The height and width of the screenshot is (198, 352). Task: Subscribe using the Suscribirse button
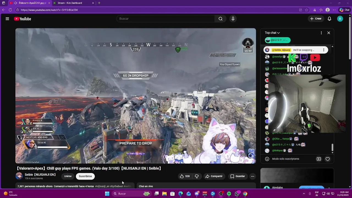(85, 176)
